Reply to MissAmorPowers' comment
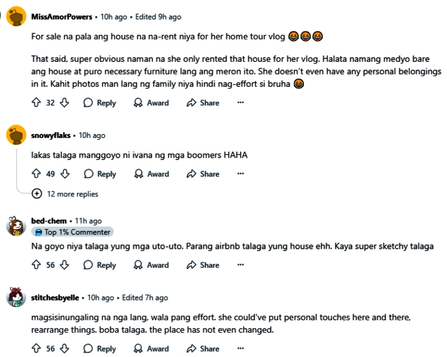This screenshot has width=447, height=357. [x=100, y=103]
